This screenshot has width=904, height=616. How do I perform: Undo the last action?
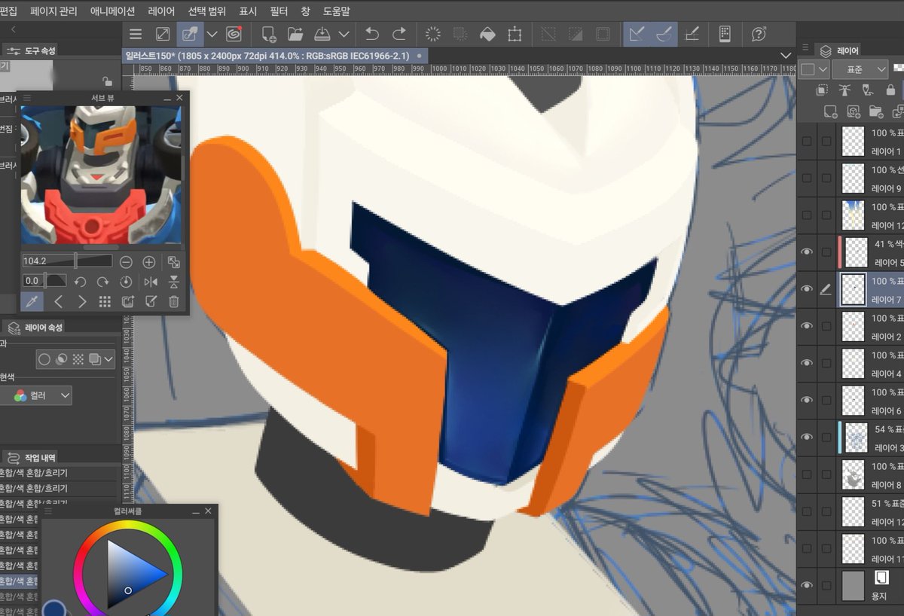point(372,34)
